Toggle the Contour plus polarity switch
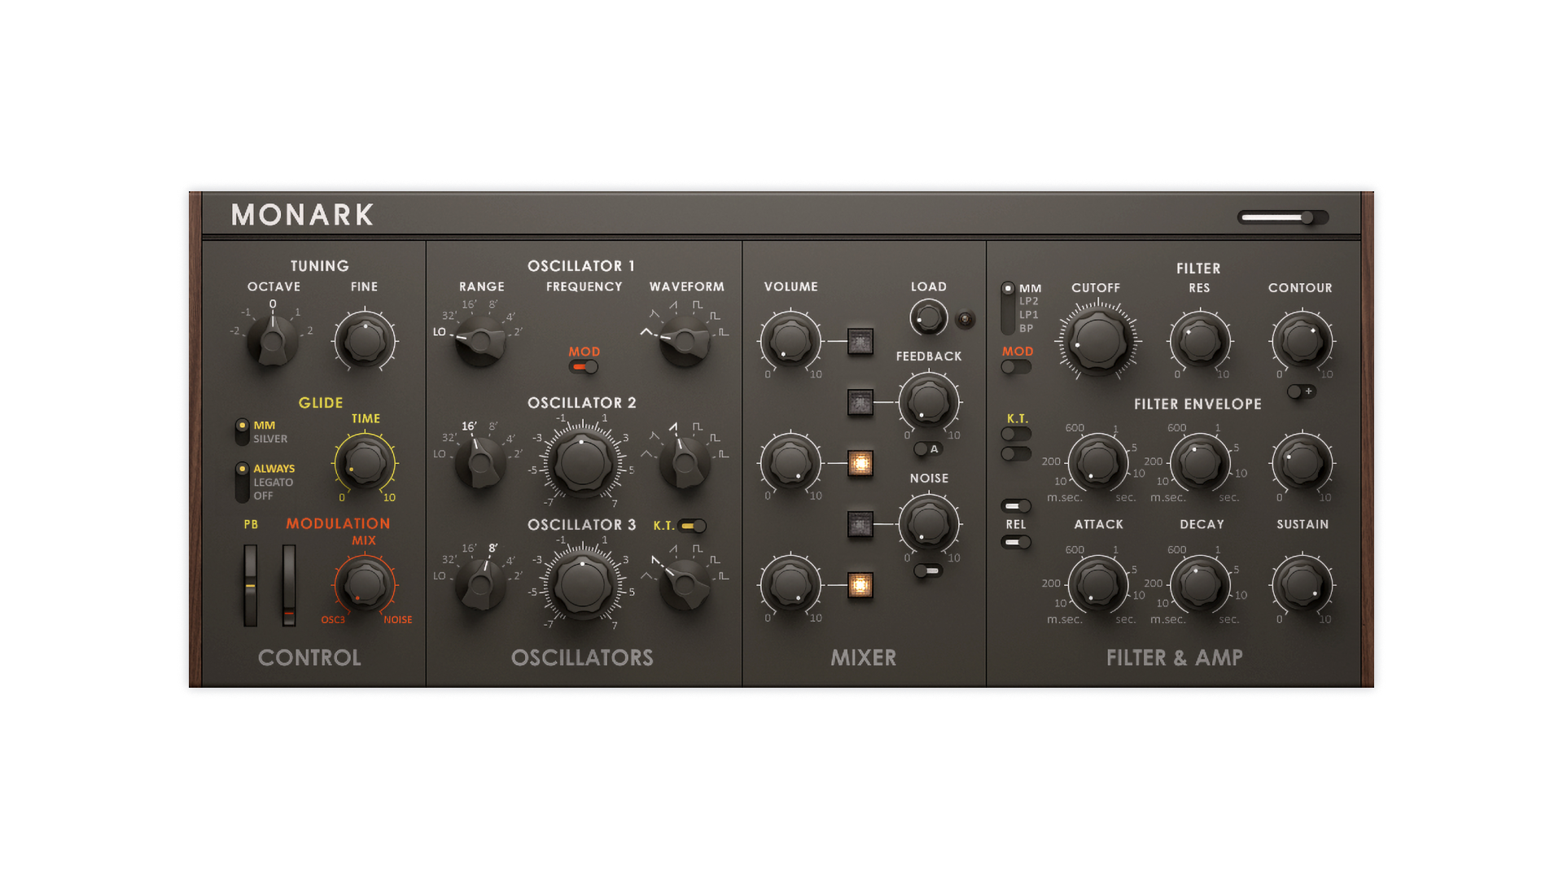The image size is (1563, 879). (1301, 391)
